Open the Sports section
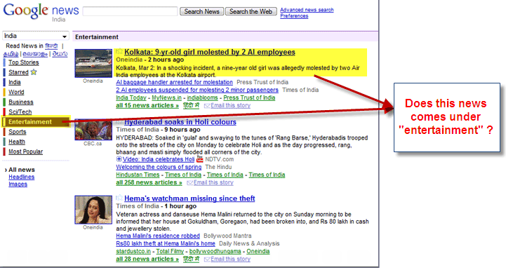The height and width of the screenshot is (277, 506). (18, 132)
